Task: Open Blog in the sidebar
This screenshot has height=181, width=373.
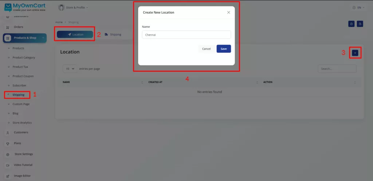Action: pyautogui.click(x=15, y=113)
